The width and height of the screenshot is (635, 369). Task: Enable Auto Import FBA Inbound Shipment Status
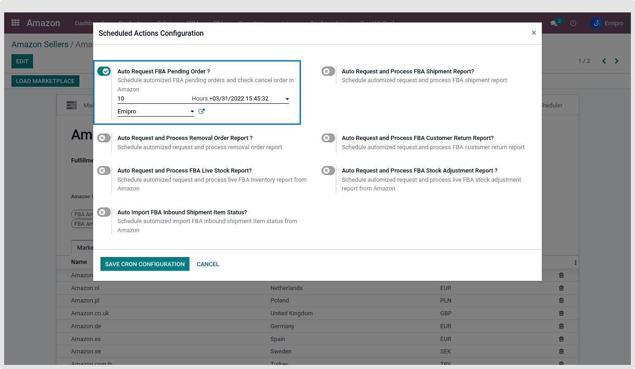pos(104,212)
